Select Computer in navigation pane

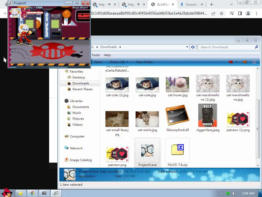(77, 136)
